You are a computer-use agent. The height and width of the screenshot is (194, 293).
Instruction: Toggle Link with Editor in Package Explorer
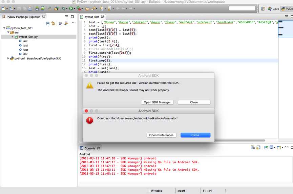tap(53, 23)
